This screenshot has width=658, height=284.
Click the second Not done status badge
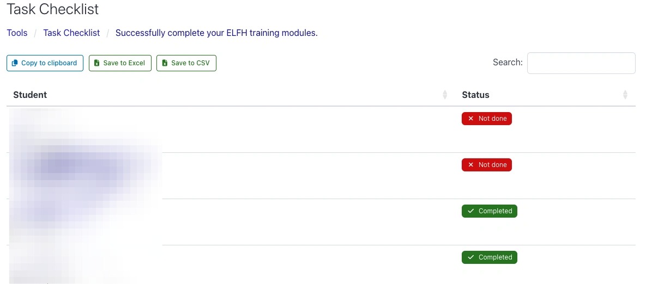pyautogui.click(x=486, y=165)
